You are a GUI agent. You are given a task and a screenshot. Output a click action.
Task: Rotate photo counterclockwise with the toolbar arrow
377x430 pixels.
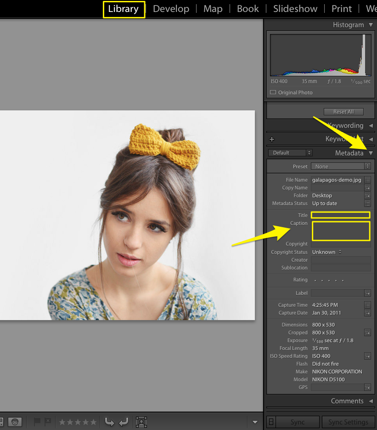tap(109, 421)
